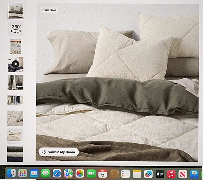
Task: Open the 360° rotating product view
Action: click(16, 29)
